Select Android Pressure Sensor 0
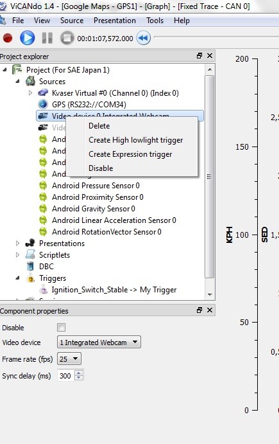Image resolution: width=279 pixels, height=444 pixels. pyautogui.click(x=96, y=186)
